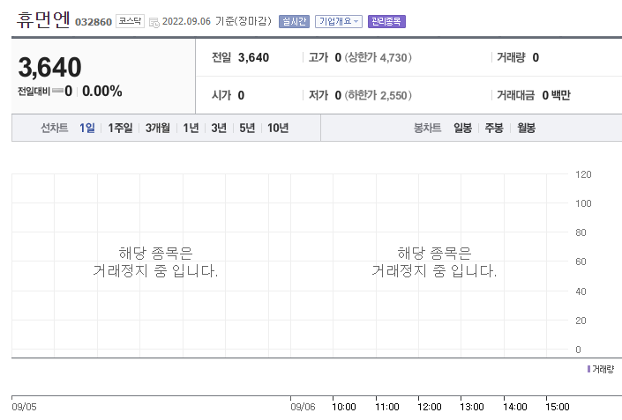Click the calendar clock icon beside the date
The width and height of the screenshot is (622, 420).
(154, 23)
